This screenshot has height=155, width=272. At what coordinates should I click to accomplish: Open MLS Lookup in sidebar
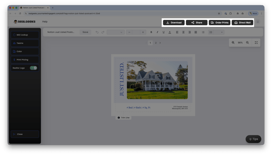(x=25, y=35)
